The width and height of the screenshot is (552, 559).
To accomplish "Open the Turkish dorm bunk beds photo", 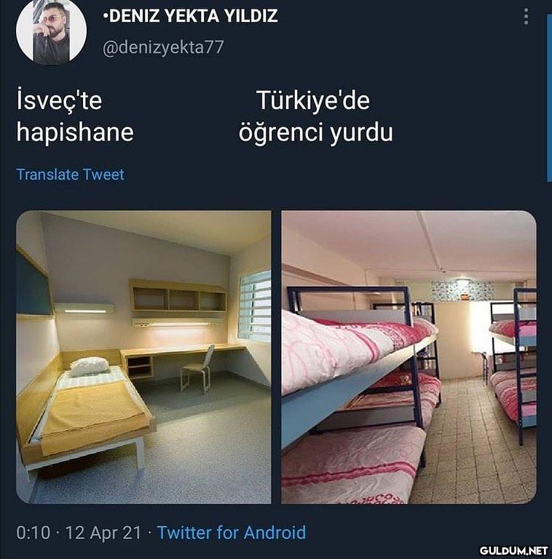I will coord(409,357).
